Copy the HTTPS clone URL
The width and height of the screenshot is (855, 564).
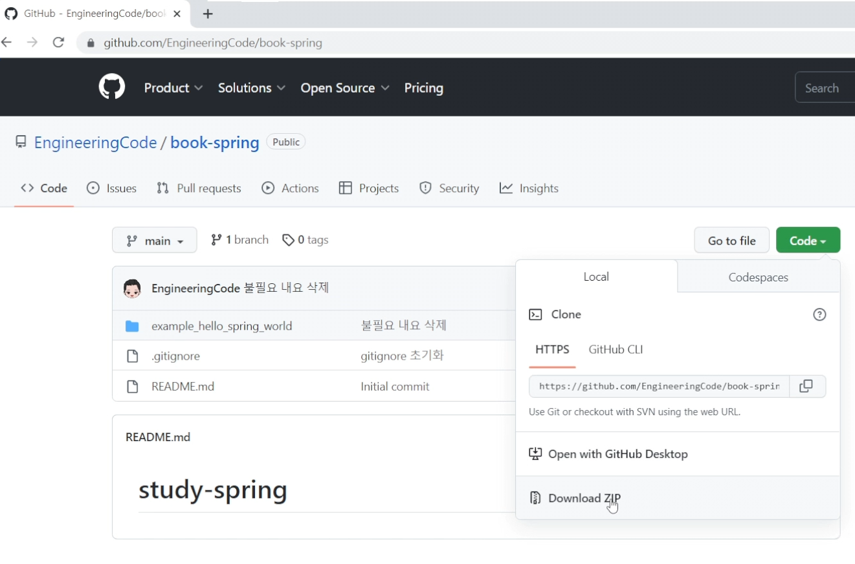806,386
